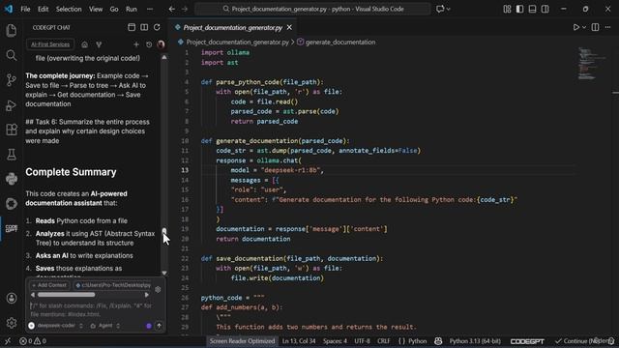
Task: Open the Copilot dropdown chevron in title bar
Action: tap(449, 9)
